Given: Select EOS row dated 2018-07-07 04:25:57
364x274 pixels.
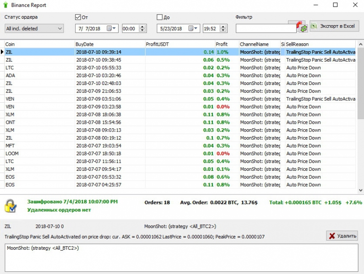Looking at the screenshot, I should (x=180, y=184).
